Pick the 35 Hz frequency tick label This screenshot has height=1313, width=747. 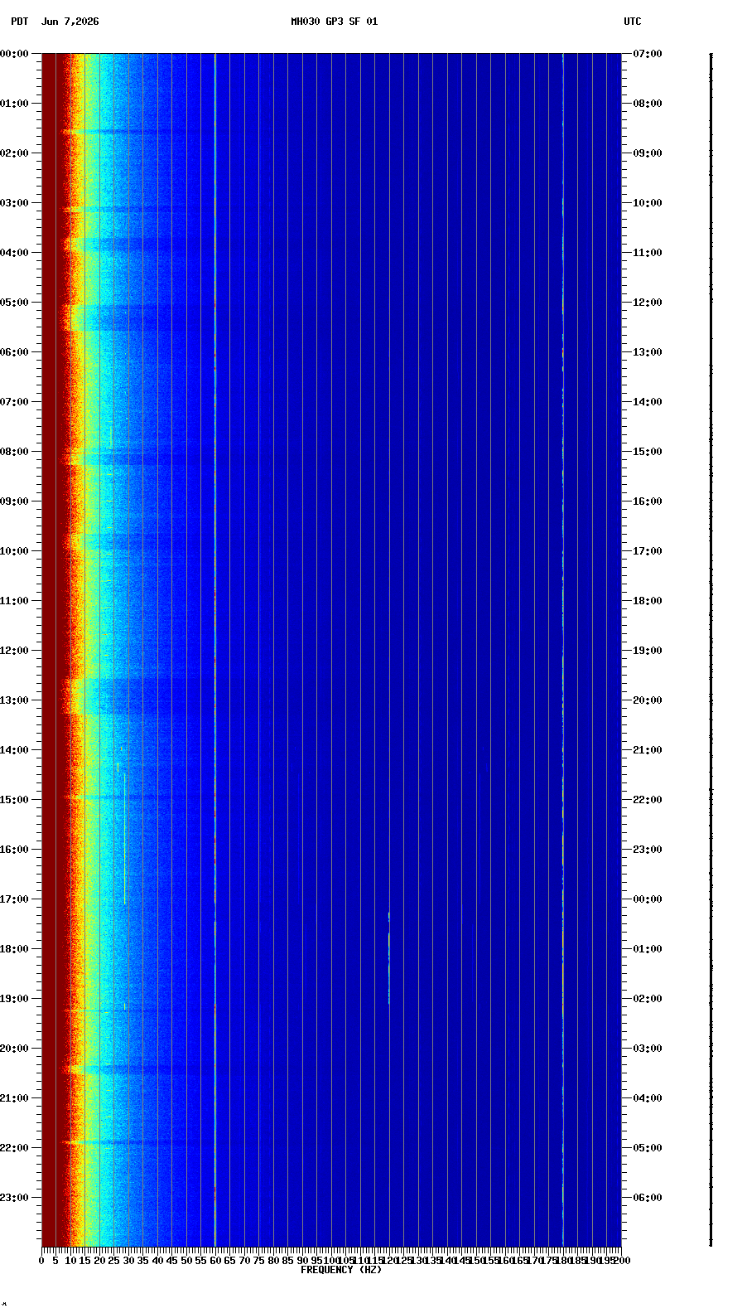(x=142, y=1261)
